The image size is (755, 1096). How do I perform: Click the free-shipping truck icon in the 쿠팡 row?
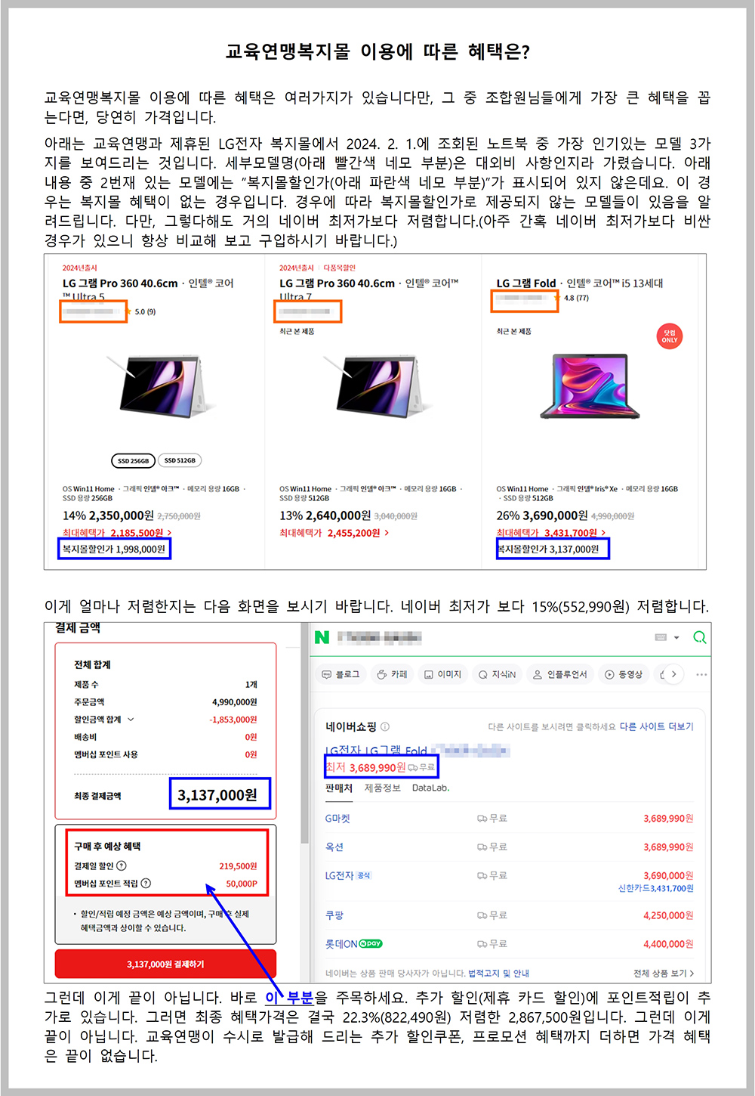[x=482, y=915]
